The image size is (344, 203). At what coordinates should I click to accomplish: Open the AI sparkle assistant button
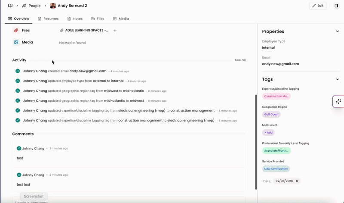pyautogui.click(x=338, y=101)
